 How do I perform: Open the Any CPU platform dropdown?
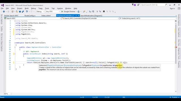coord(53,12)
